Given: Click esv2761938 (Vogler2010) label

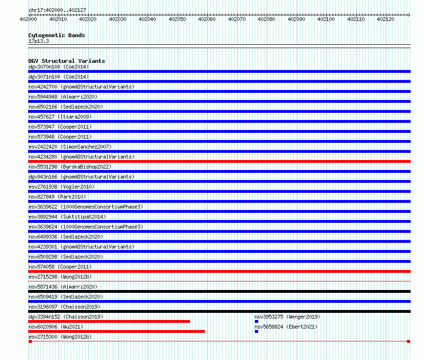Looking at the screenshot, I should pyautogui.click(x=61, y=187).
